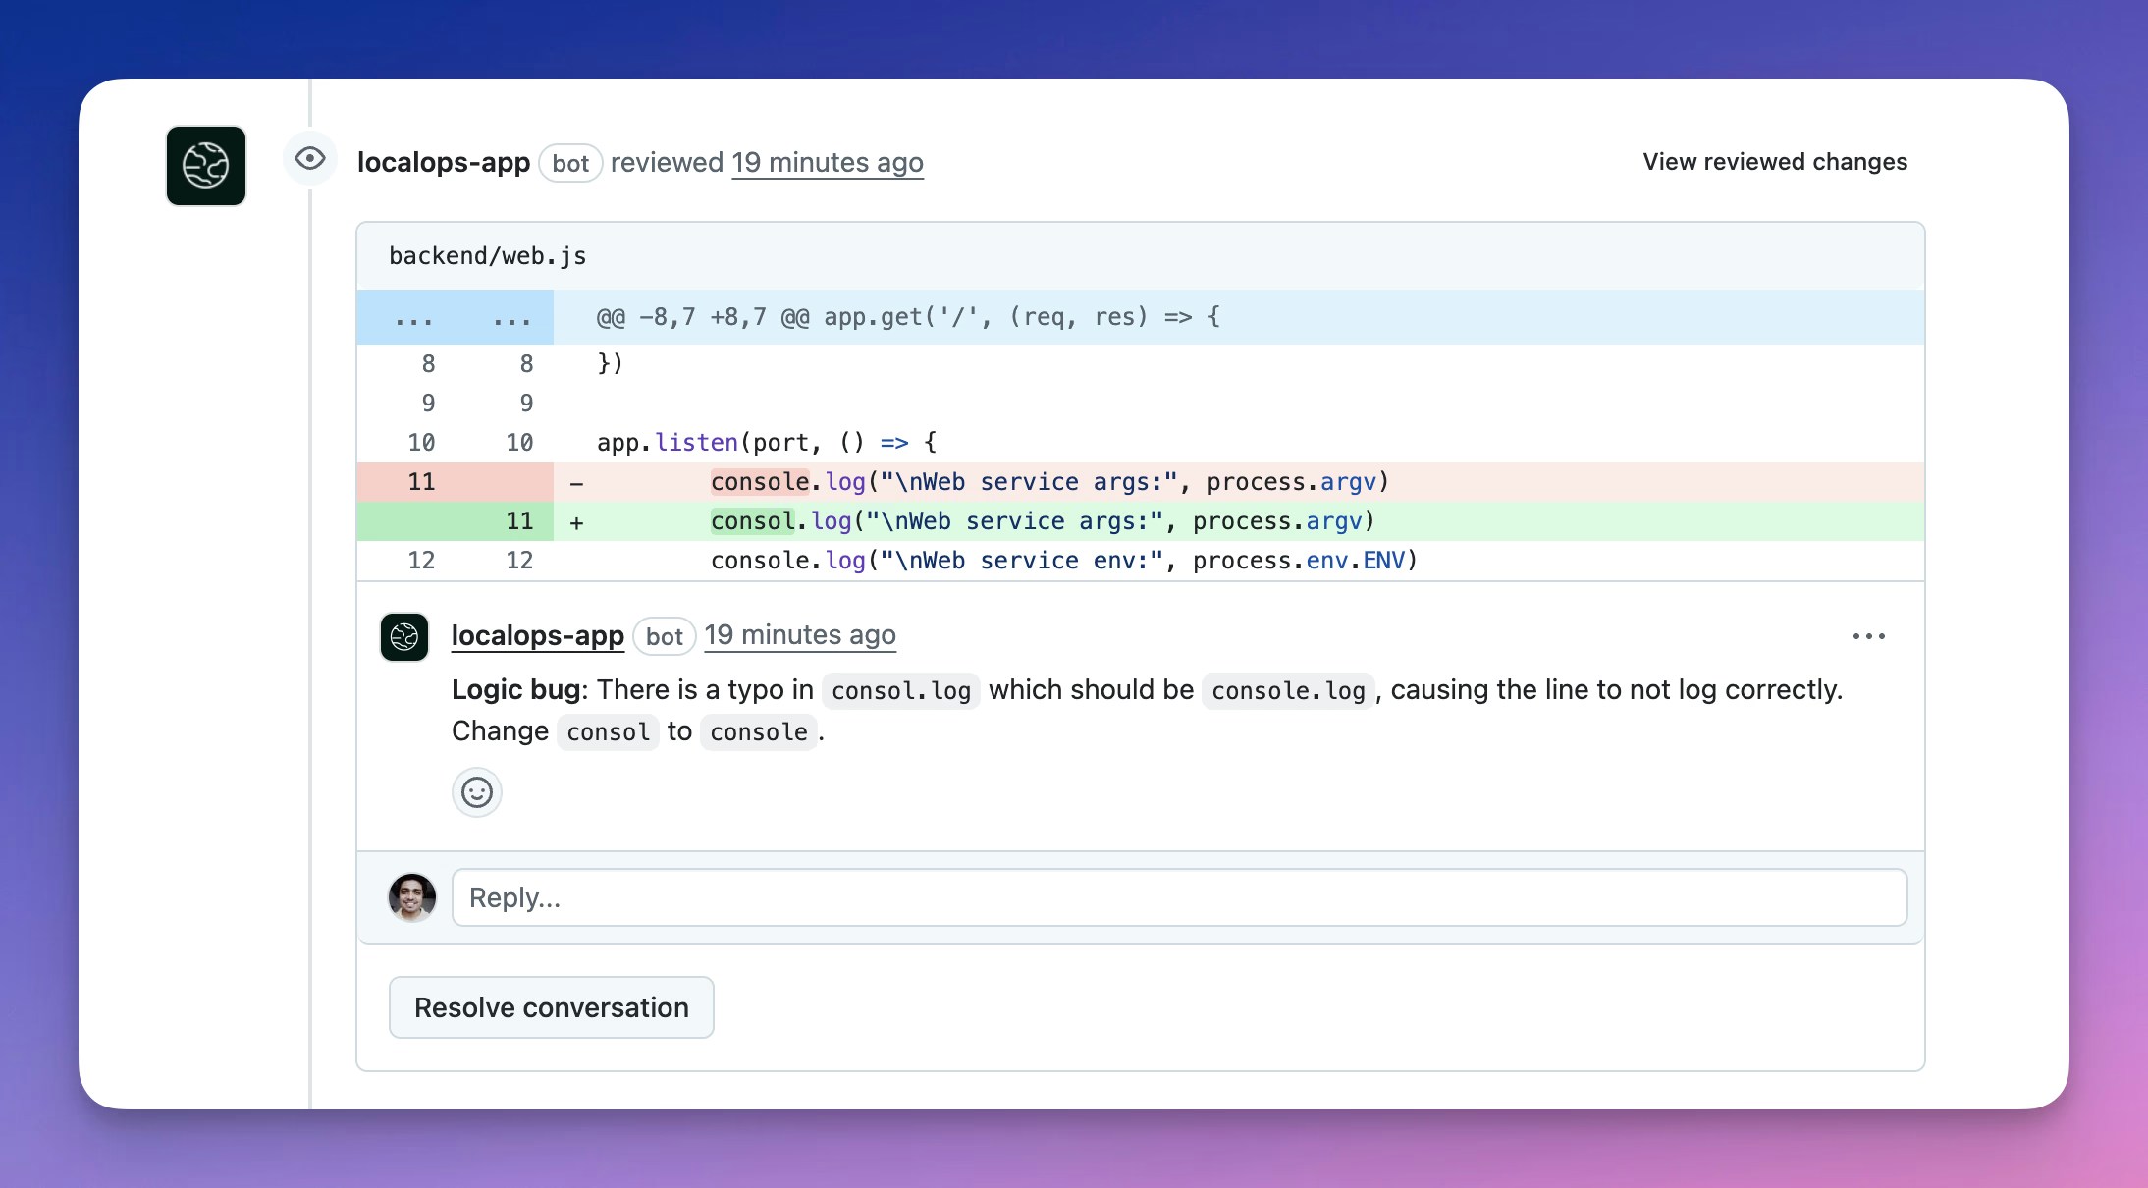Open the localops-app name in review header
This screenshot has height=1188, width=2148.
pyautogui.click(x=444, y=162)
